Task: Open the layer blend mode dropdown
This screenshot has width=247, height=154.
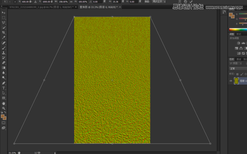Action: (238, 68)
